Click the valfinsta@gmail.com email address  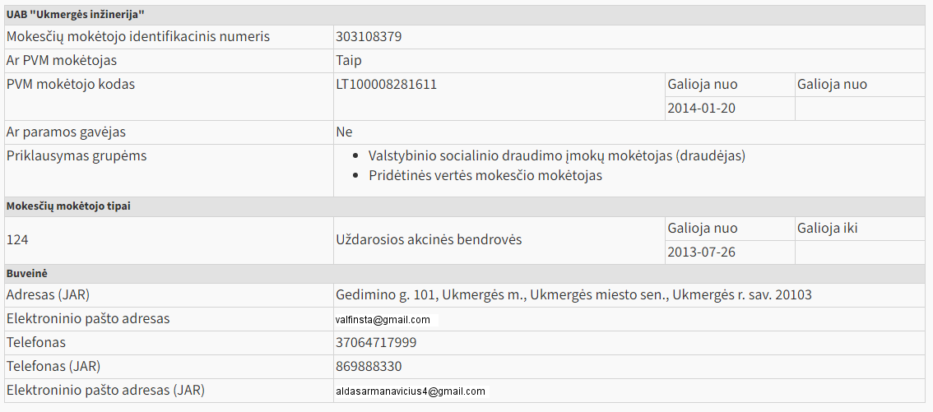pyautogui.click(x=383, y=320)
